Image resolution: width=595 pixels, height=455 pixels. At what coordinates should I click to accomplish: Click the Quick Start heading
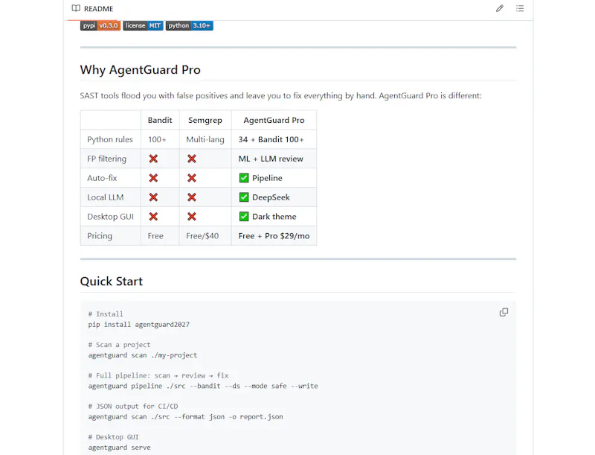tap(111, 281)
